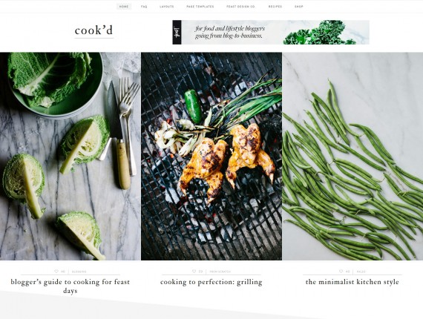Read "blogger's guide to cooking for feast days"

pyautogui.click(x=70, y=286)
